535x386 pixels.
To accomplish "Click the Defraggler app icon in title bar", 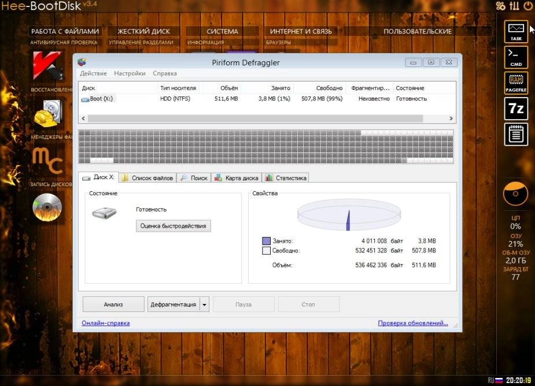I will pyautogui.click(x=82, y=62).
